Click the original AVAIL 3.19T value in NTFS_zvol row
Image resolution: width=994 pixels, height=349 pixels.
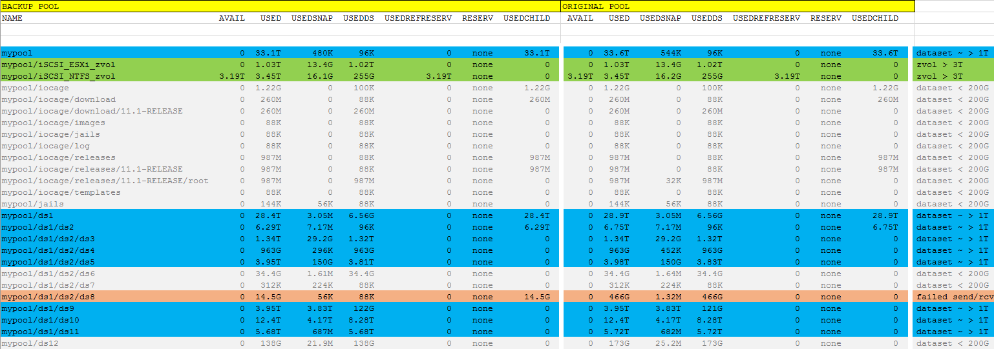click(580, 76)
